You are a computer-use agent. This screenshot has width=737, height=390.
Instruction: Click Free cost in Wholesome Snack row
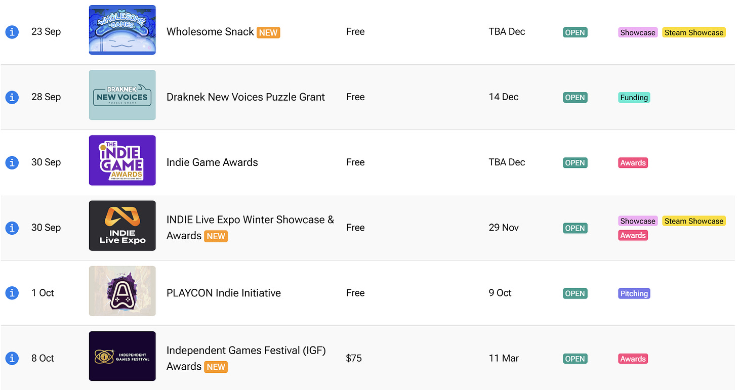tap(355, 31)
